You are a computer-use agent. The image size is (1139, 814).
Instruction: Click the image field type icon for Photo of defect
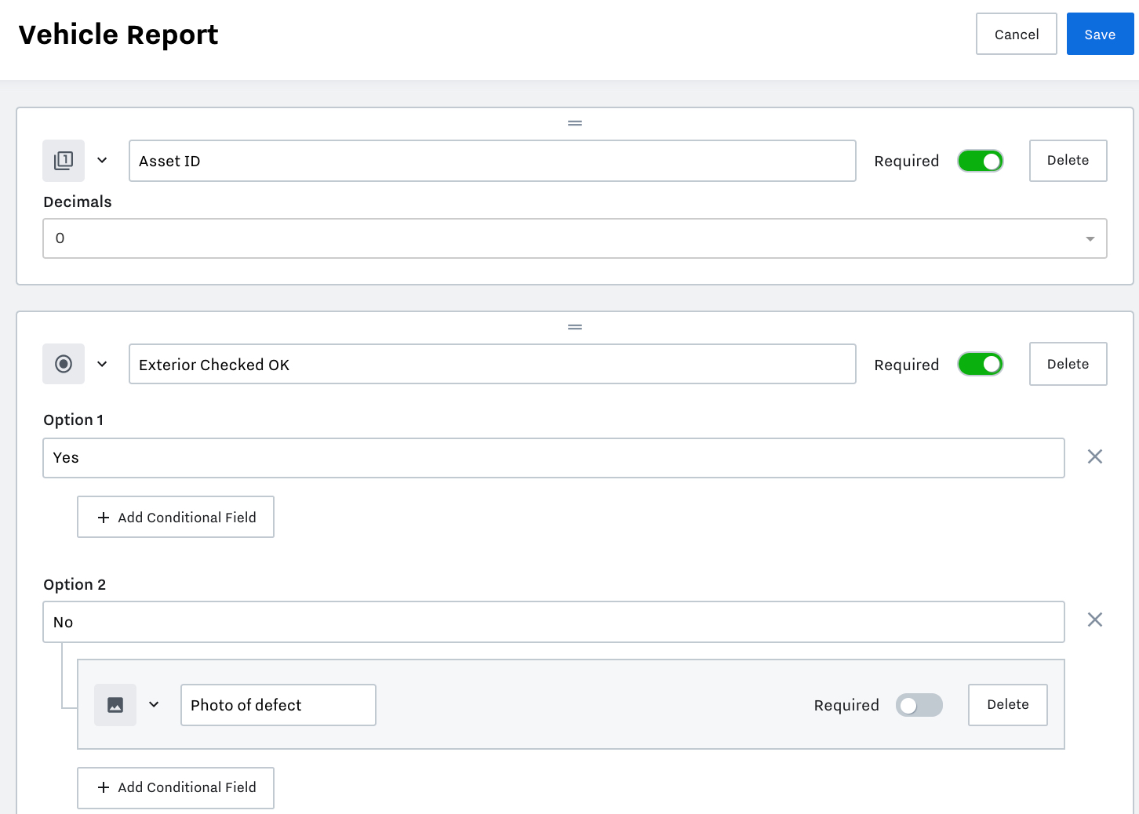[x=115, y=705]
